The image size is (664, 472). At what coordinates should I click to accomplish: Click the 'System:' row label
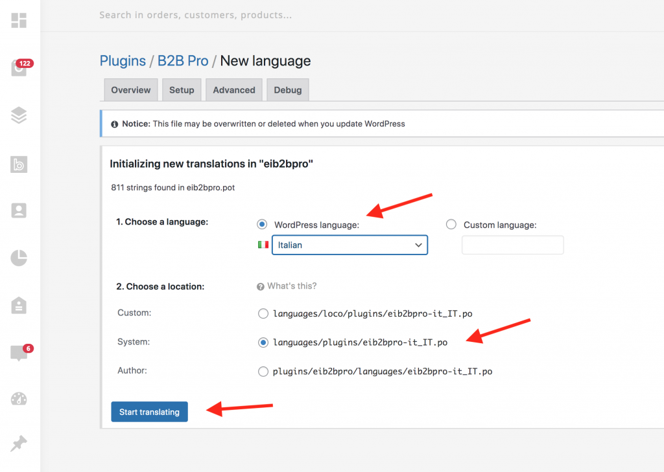[134, 342]
